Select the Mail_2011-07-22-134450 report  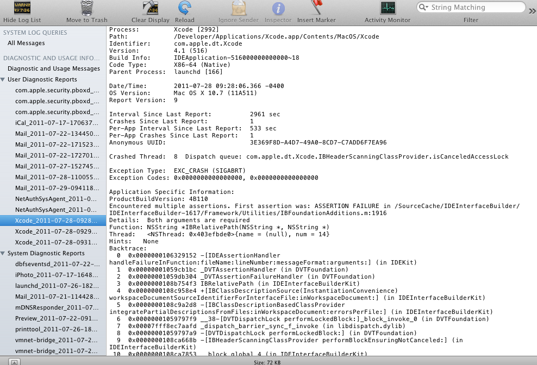coord(53,134)
